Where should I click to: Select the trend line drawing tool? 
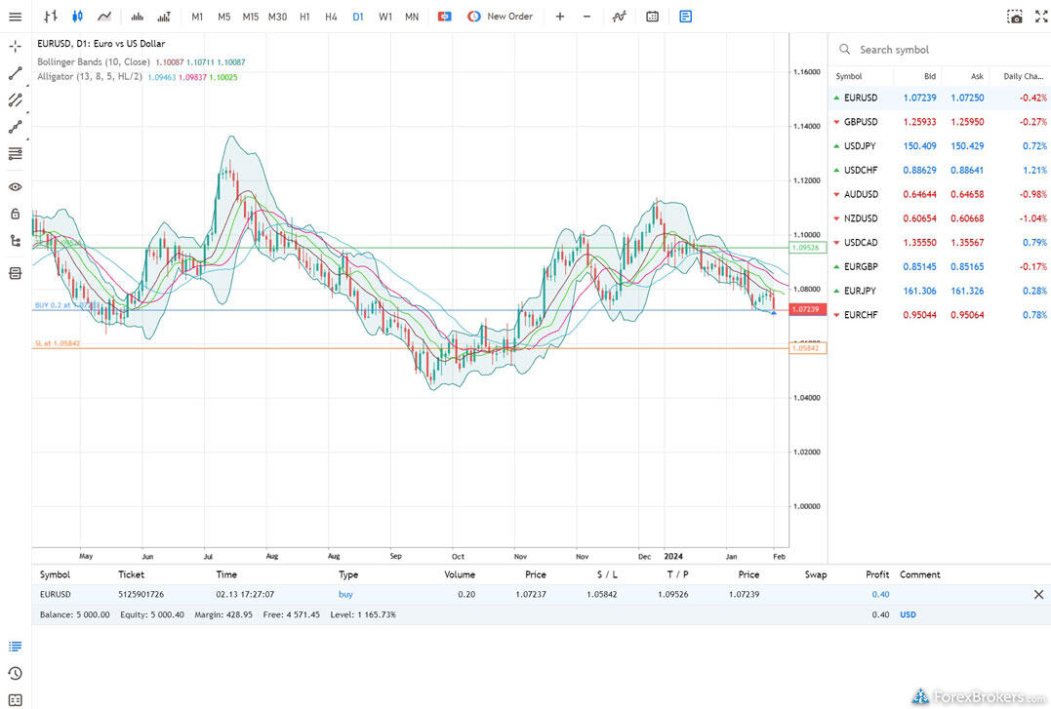[15, 73]
